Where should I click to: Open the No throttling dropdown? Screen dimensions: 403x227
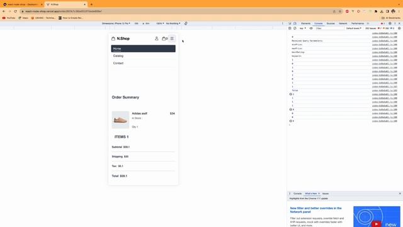click(173, 23)
